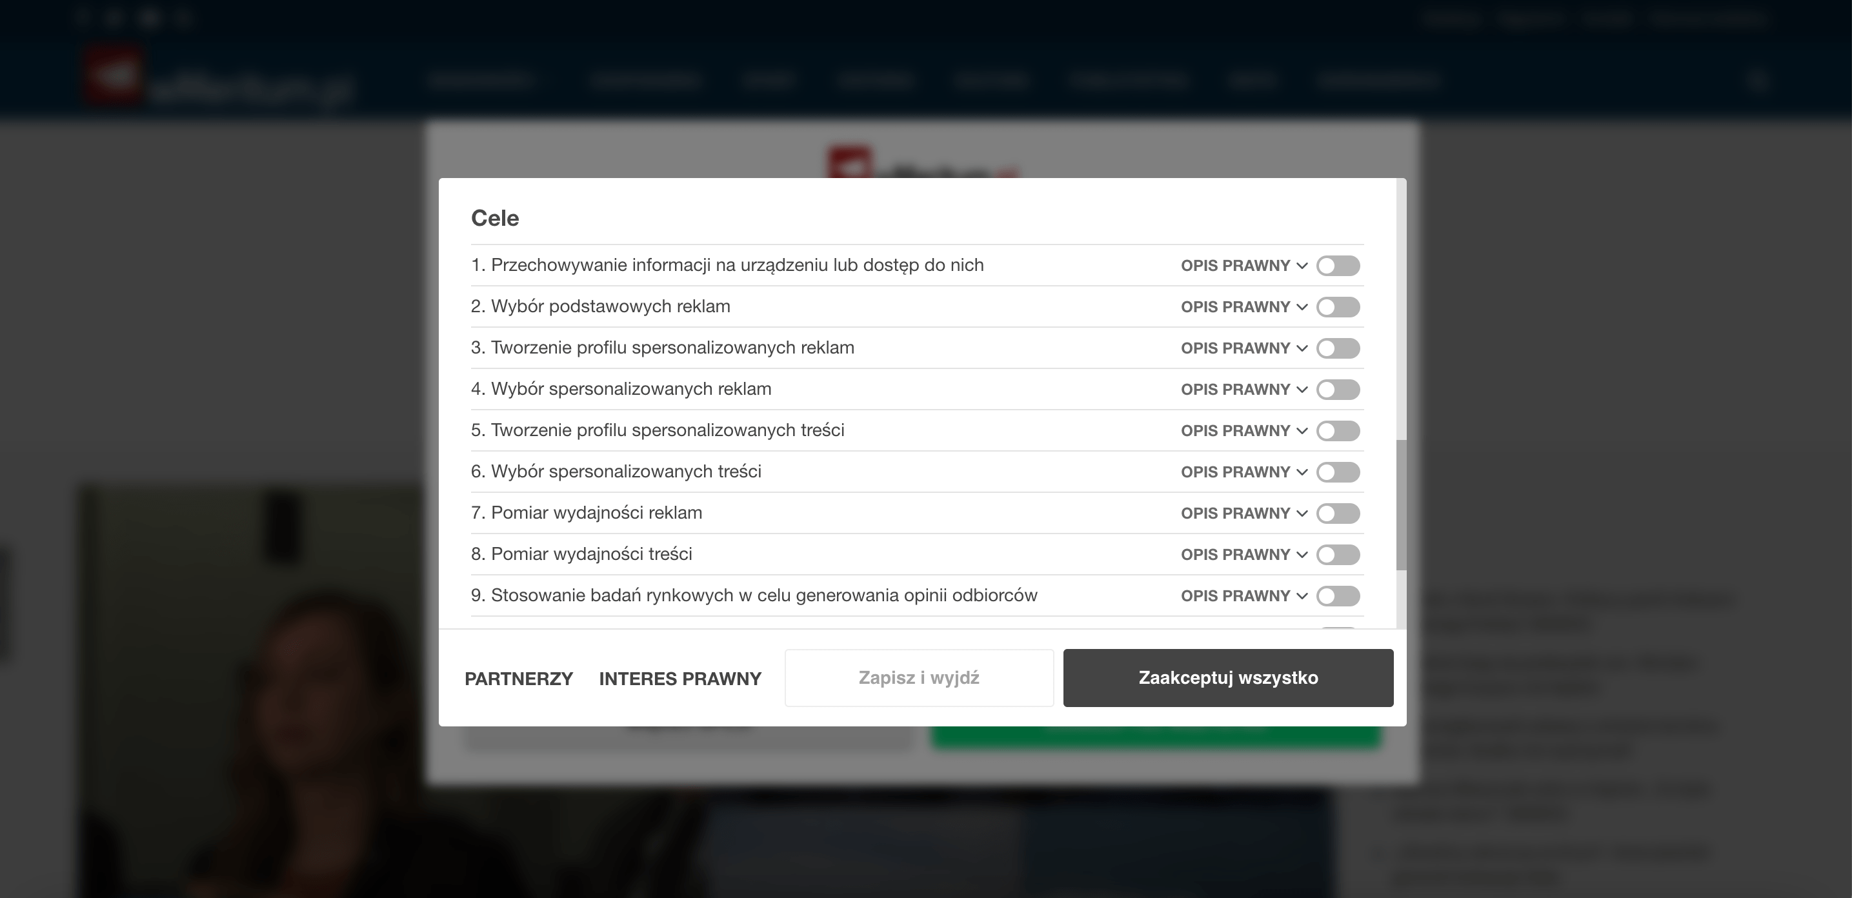Enable toggle for Przechowywanie informacji na urządzeniu

[x=1337, y=266]
